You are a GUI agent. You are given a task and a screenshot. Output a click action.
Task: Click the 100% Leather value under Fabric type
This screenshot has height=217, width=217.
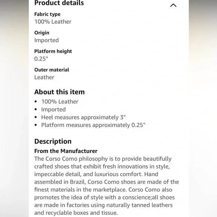point(53,22)
